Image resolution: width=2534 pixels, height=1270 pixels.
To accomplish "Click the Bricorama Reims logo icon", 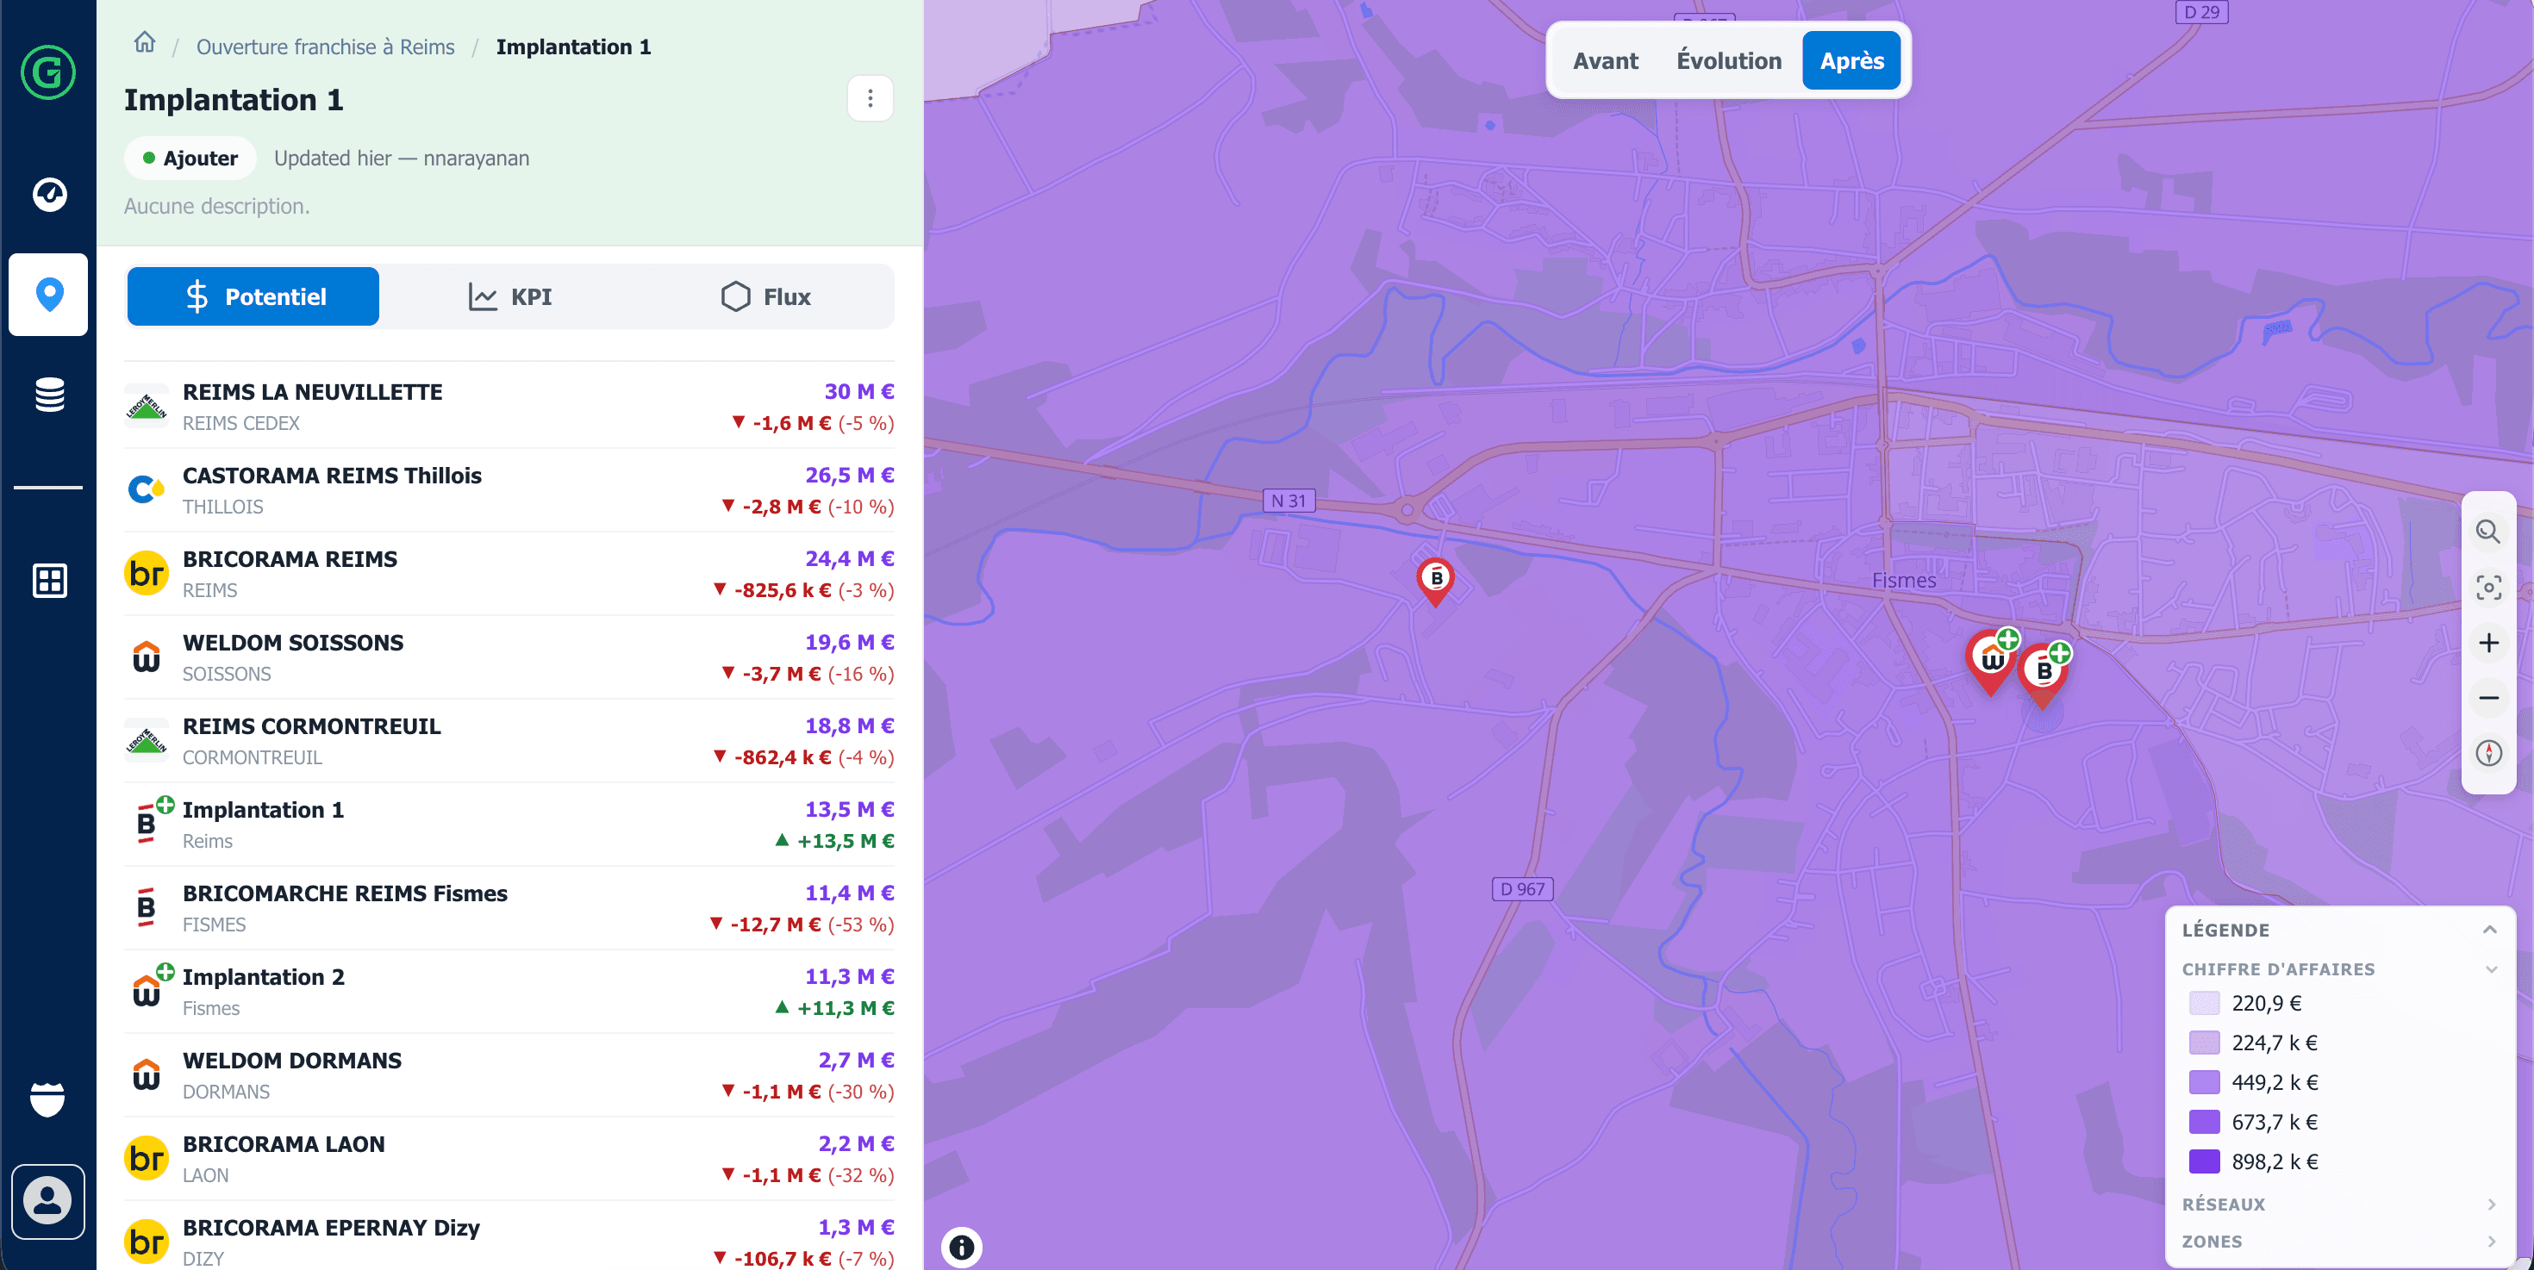I will click(147, 573).
